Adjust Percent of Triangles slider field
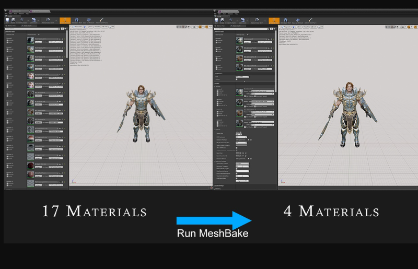The image size is (418, 269). coord(242,166)
